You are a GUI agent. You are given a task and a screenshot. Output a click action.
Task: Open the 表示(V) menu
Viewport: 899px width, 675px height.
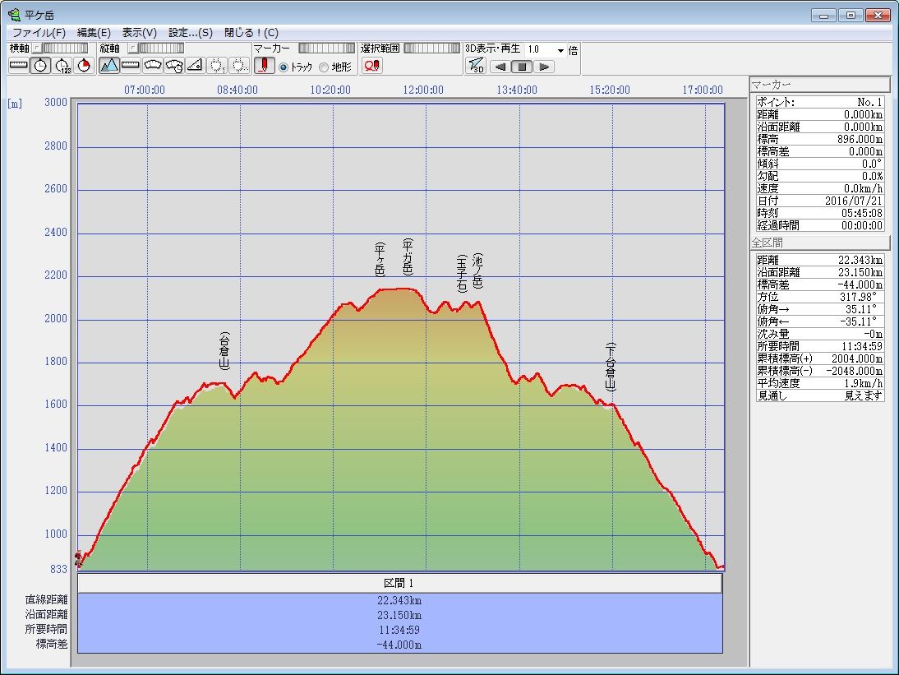tap(140, 33)
